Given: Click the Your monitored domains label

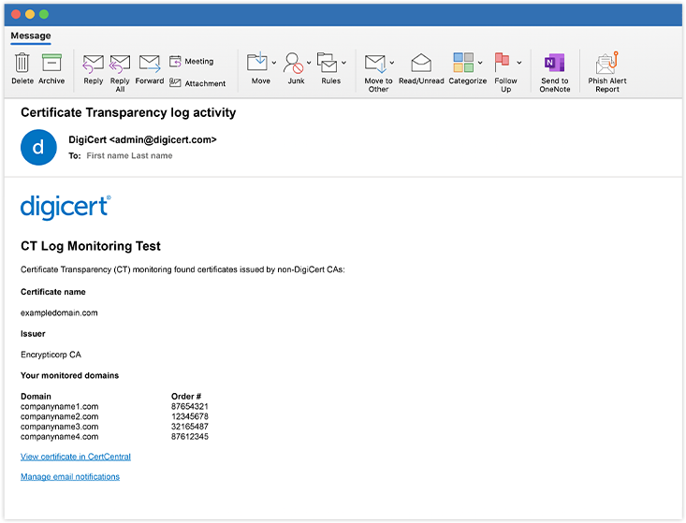Looking at the screenshot, I should pyautogui.click(x=69, y=375).
